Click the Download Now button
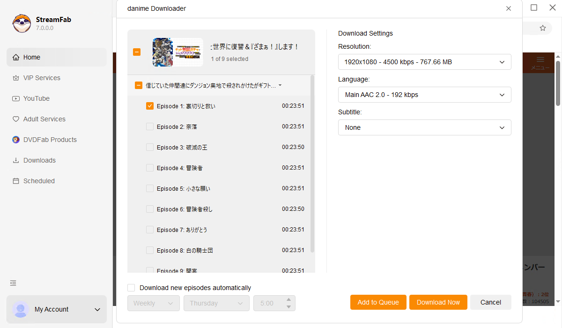The height and width of the screenshot is (328, 562). [438, 302]
